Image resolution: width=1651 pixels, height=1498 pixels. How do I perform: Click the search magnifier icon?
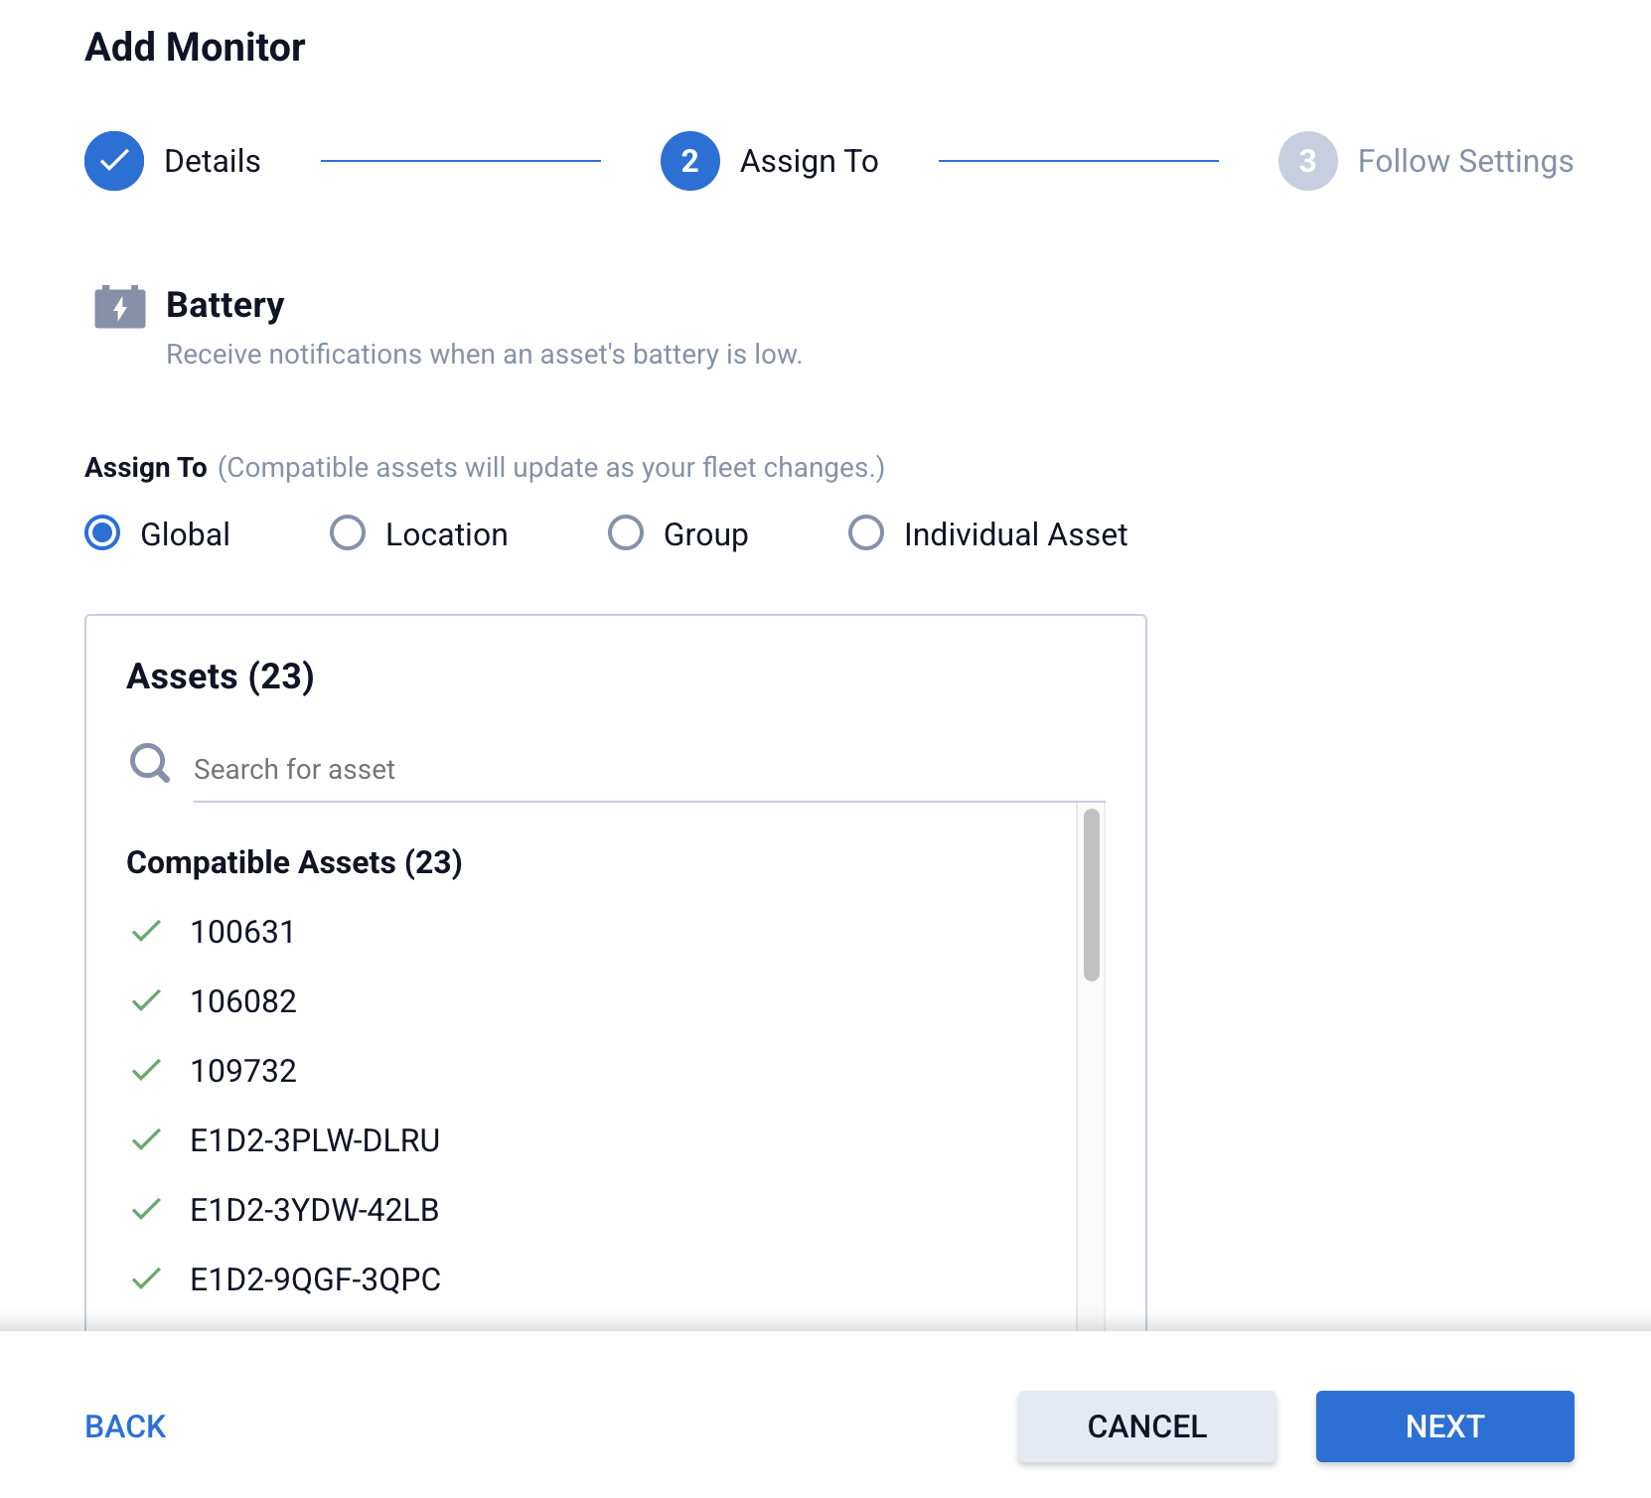point(150,764)
